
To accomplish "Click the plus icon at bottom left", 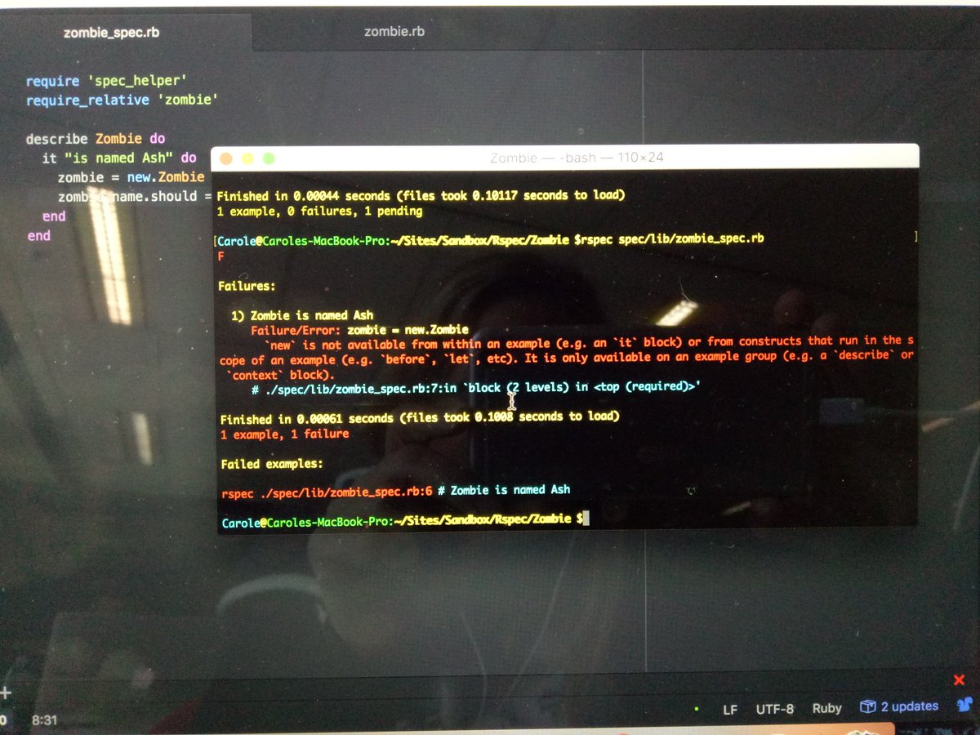I will [6, 693].
